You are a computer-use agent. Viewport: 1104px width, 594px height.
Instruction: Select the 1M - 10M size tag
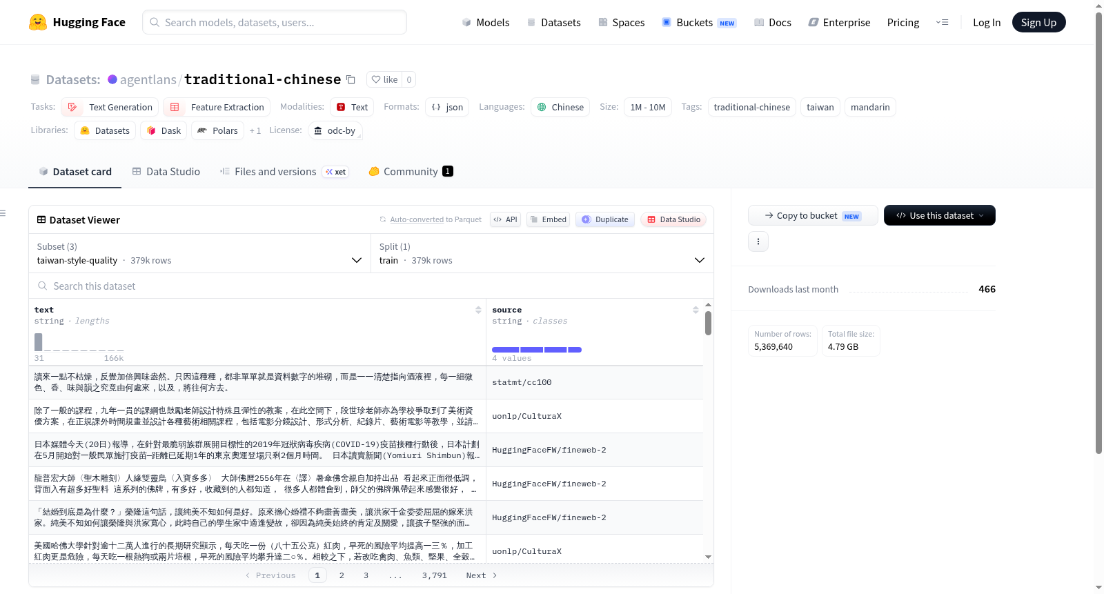click(x=648, y=107)
